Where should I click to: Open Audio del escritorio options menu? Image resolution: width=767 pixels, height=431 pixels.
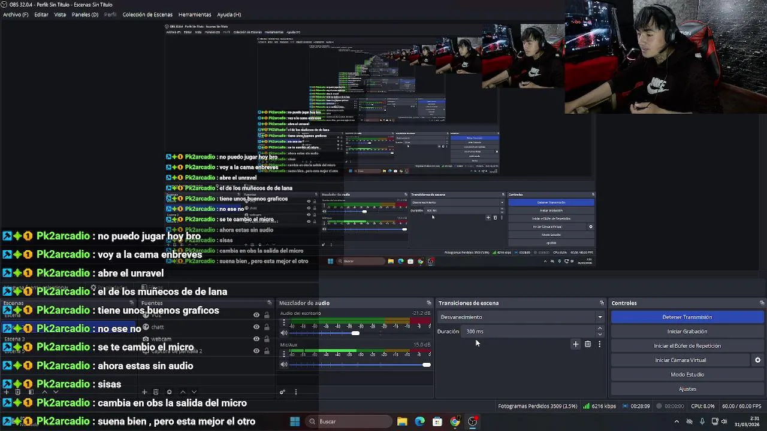click(x=284, y=323)
